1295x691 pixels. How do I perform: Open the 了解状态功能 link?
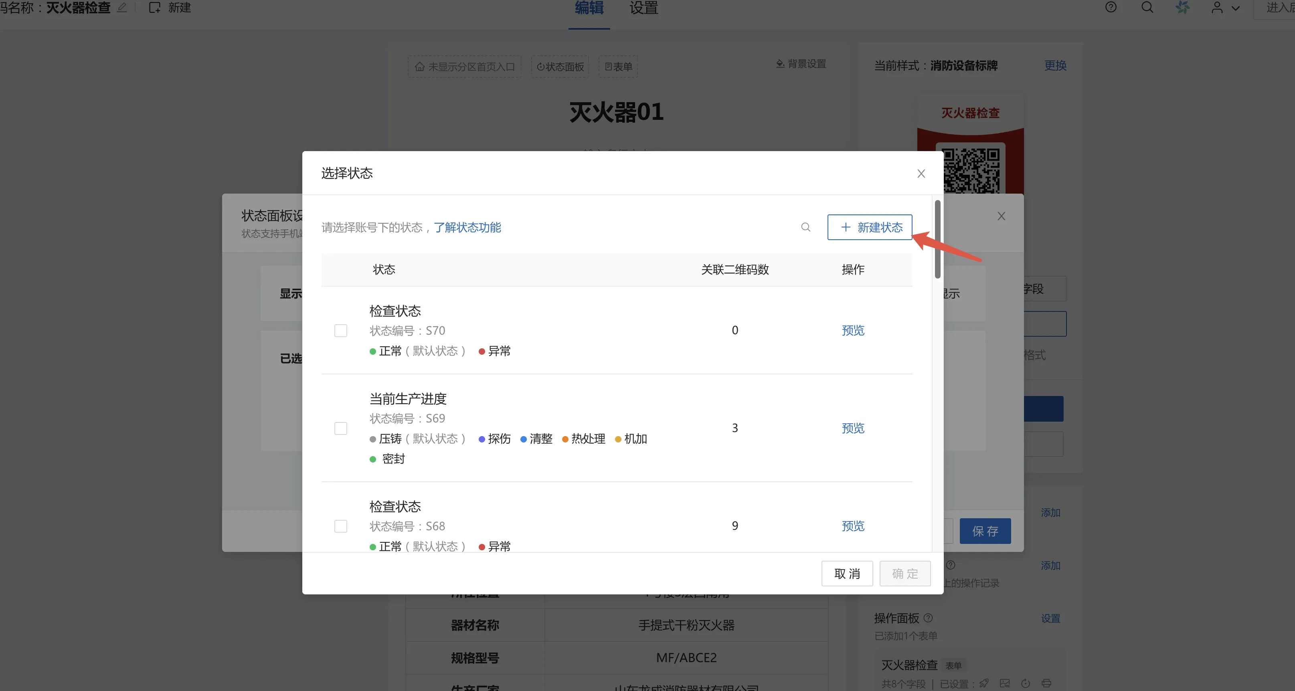467,228
